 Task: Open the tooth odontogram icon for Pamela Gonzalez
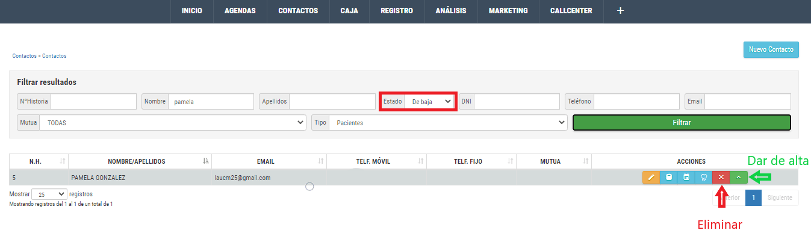(703, 177)
